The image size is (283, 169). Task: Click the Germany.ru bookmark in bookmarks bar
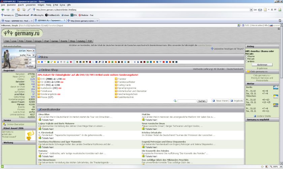pyautogui.click(x=7, y=15)
